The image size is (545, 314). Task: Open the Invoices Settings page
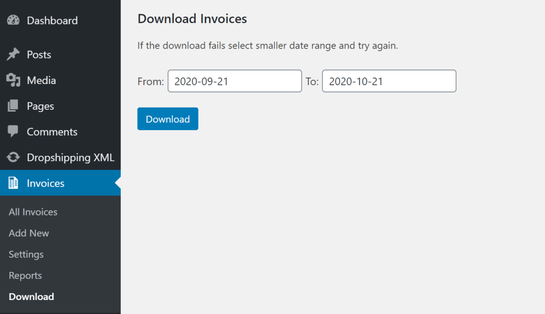pyautogui.click(x=26, y=254)
